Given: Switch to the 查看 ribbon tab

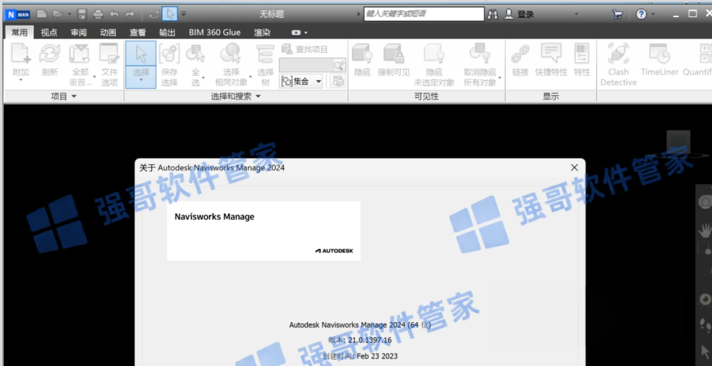Looking at the screenshot, I should [x=138, y=32].
